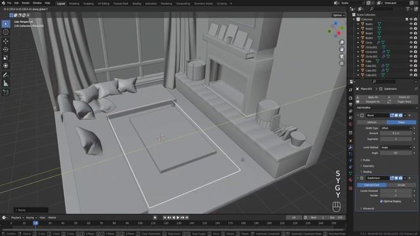Open the Material properties tab

point(350,180)
